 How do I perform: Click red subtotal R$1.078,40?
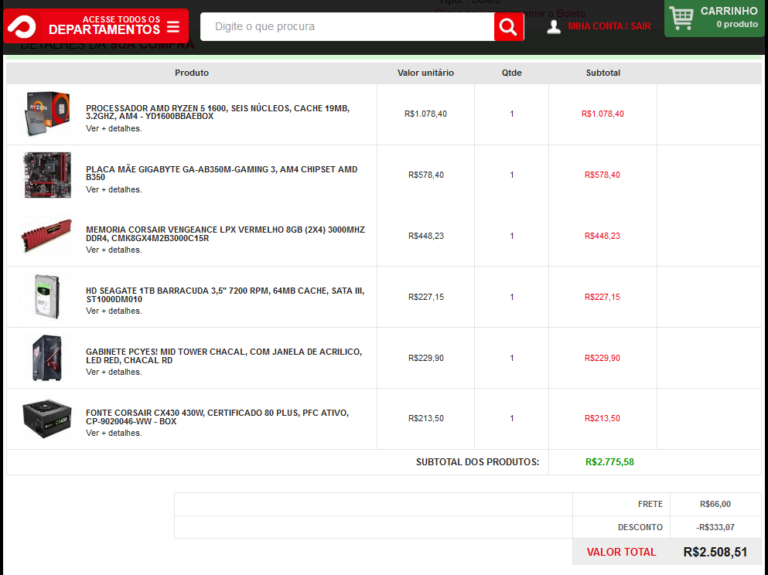click(602, 114)
